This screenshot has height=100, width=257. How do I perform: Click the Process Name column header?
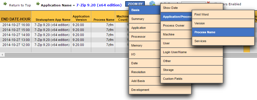pyautogui.click(x=103, y=16)
